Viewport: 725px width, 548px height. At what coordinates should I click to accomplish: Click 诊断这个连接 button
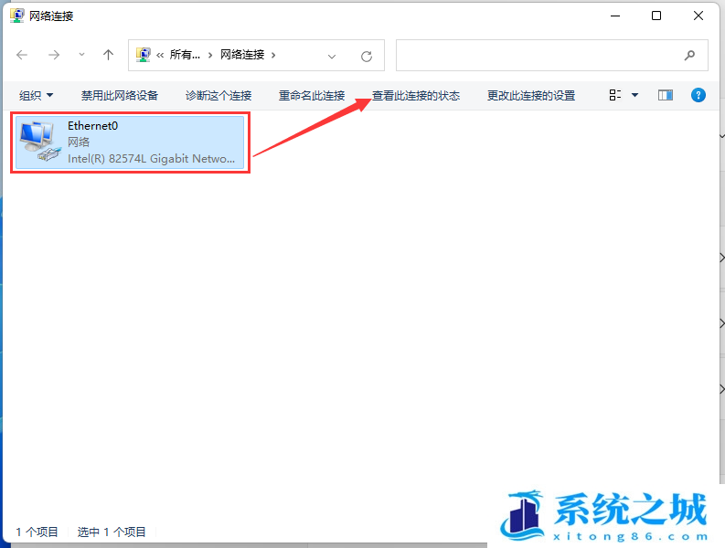click(x=219, y=95)
